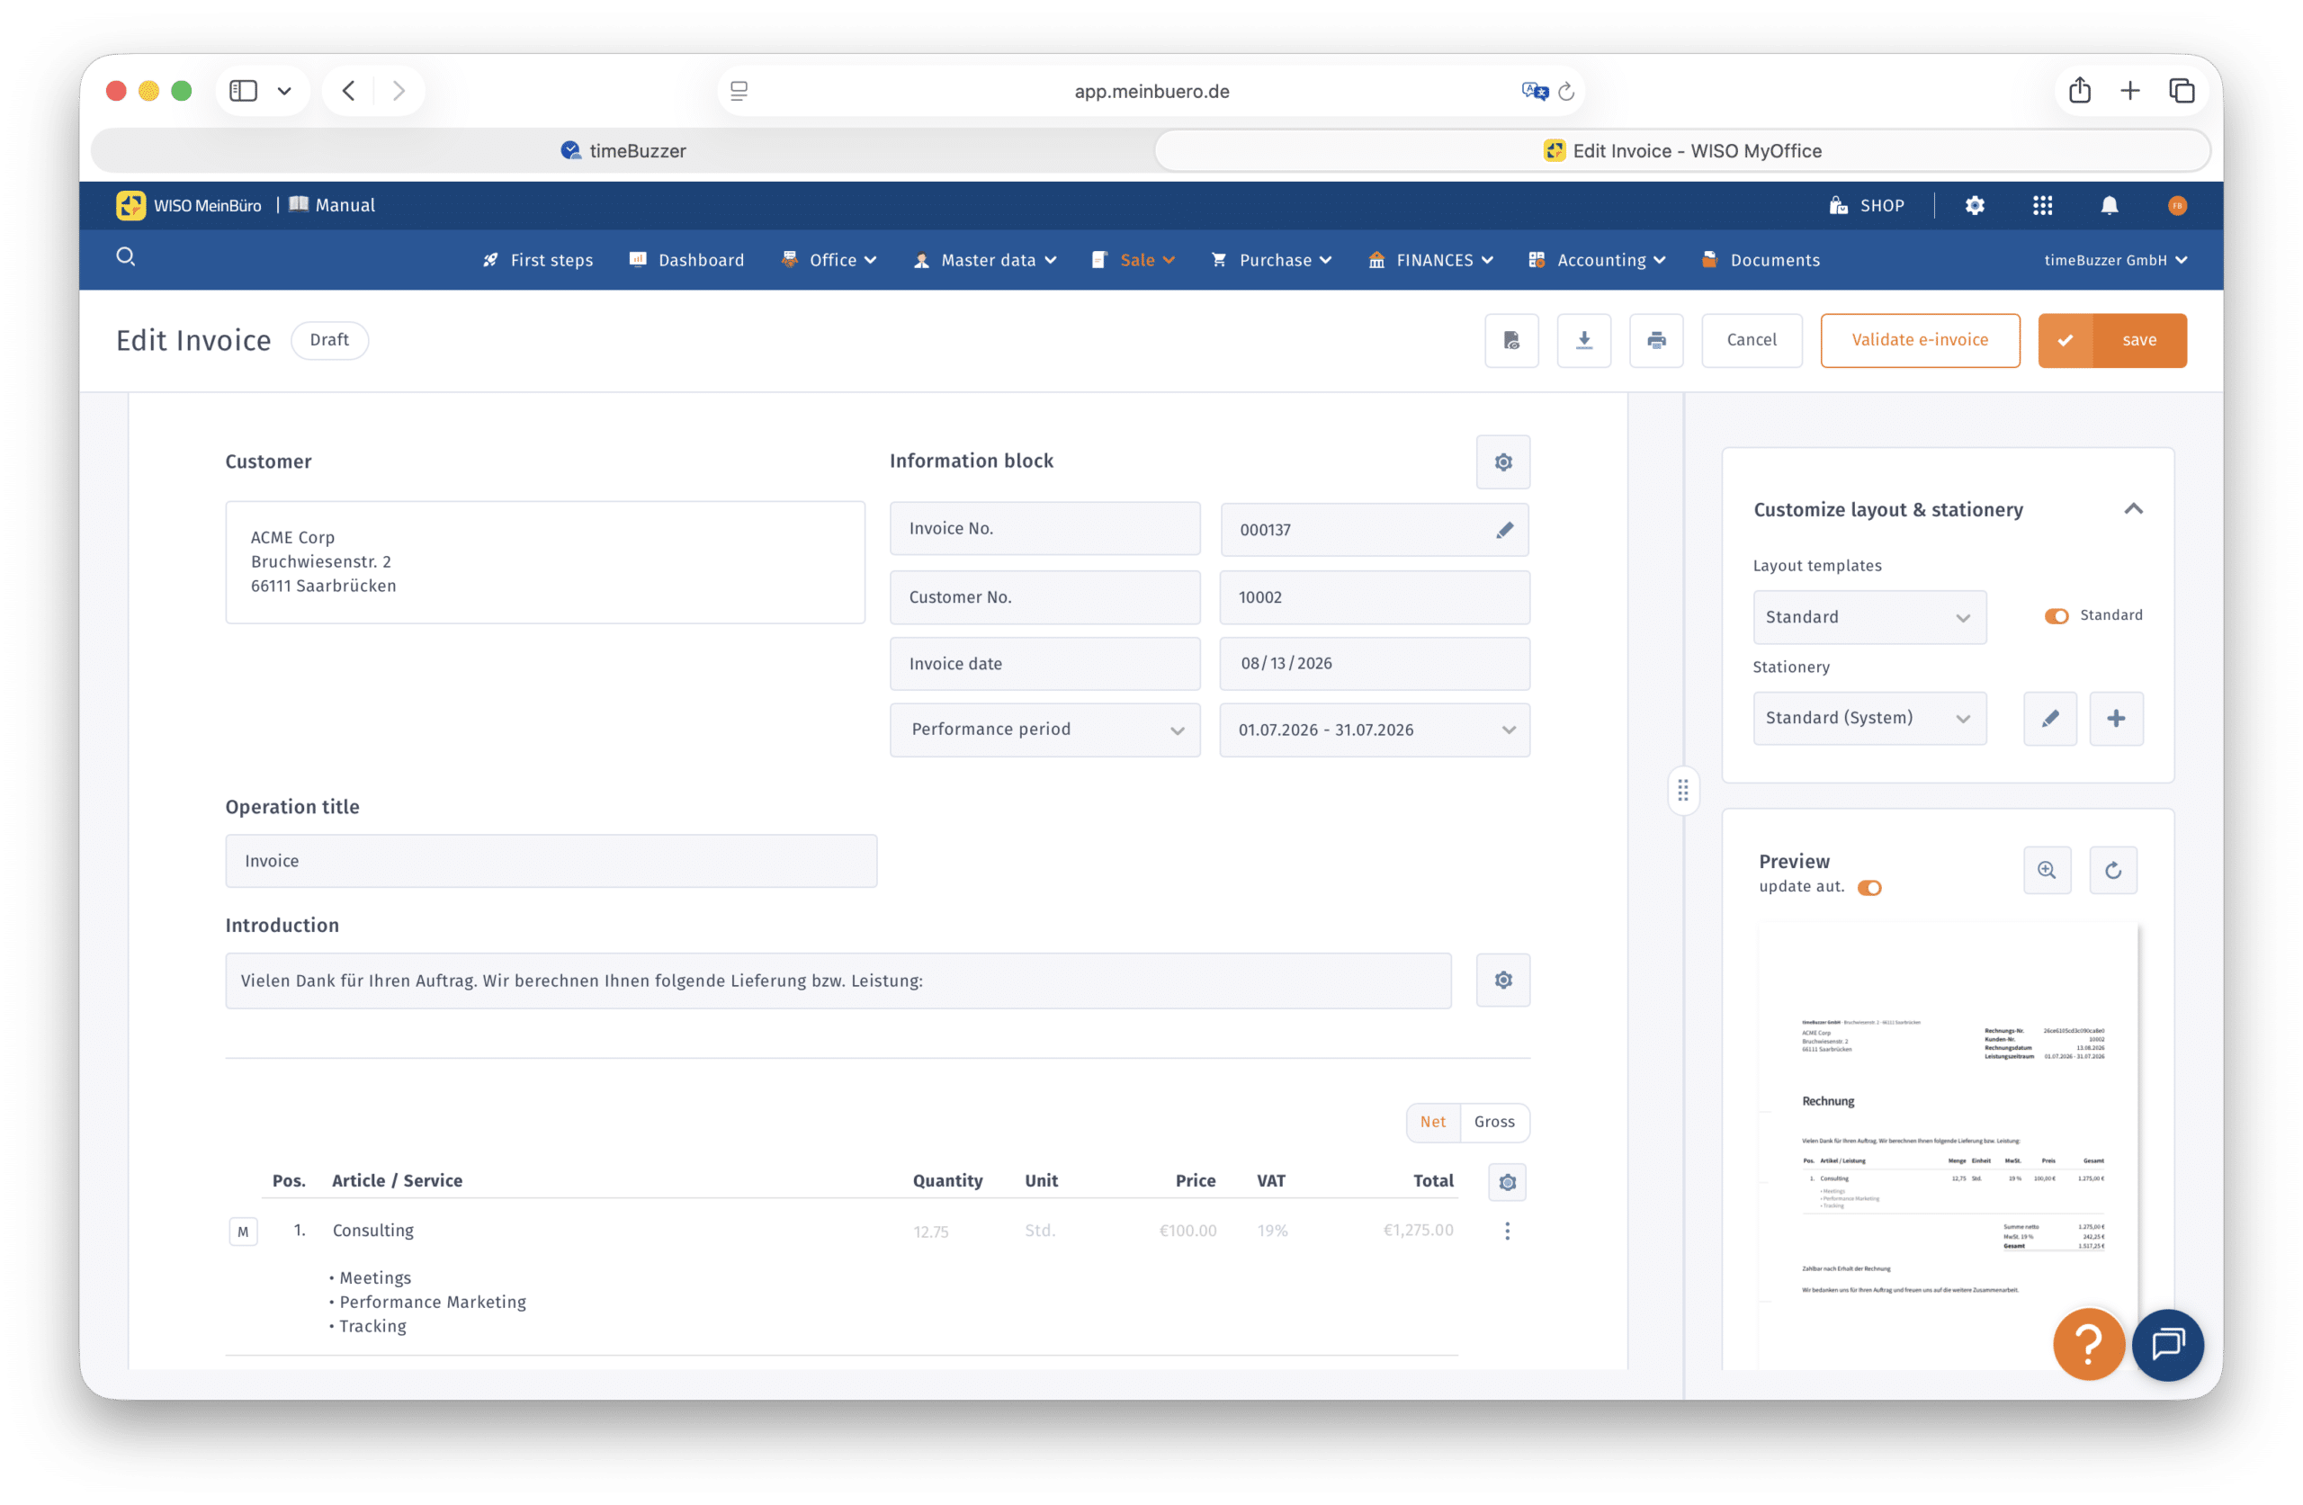Save the invoice
The height and width of the screenshot is (1505, 2303).
click(x=2112, y=340)
